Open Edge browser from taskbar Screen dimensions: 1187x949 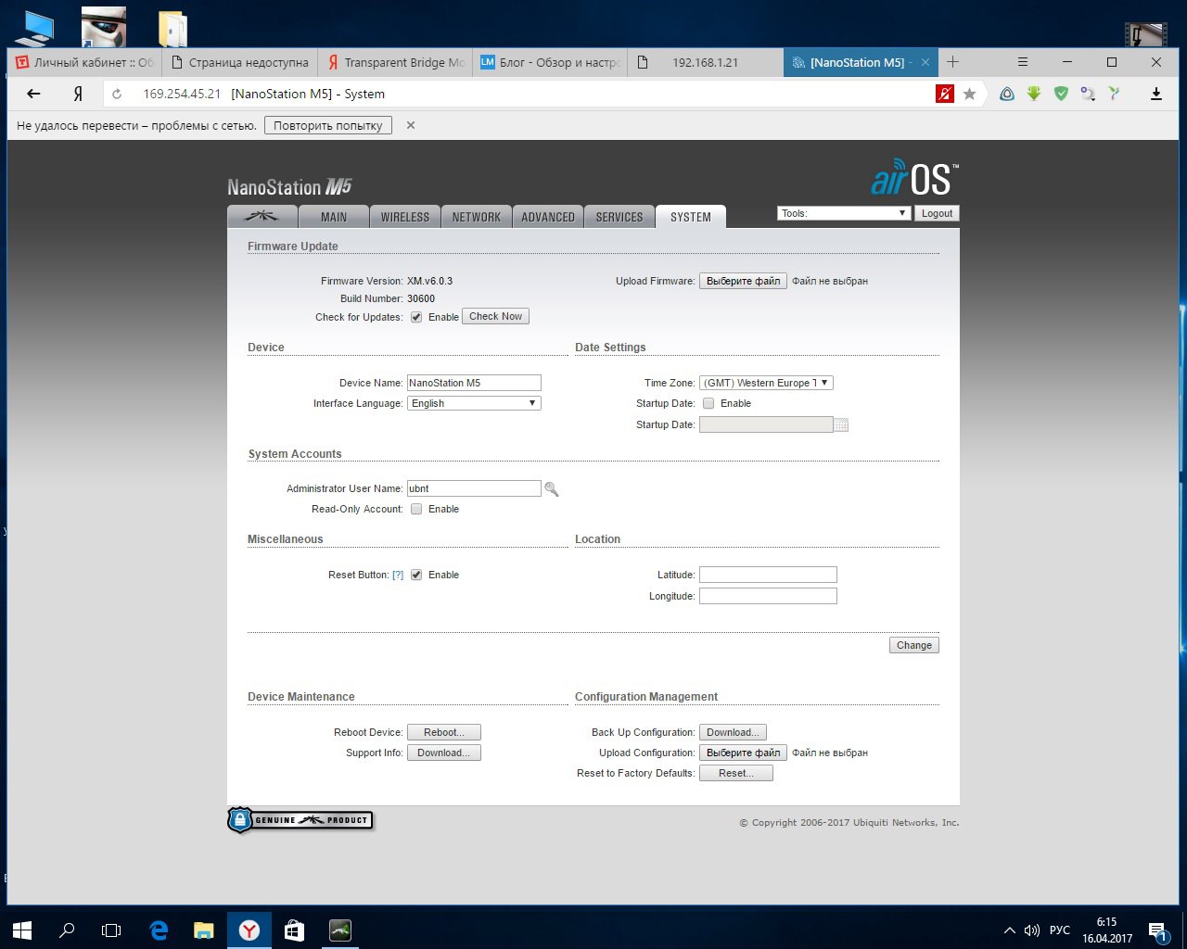click(159, 930)
